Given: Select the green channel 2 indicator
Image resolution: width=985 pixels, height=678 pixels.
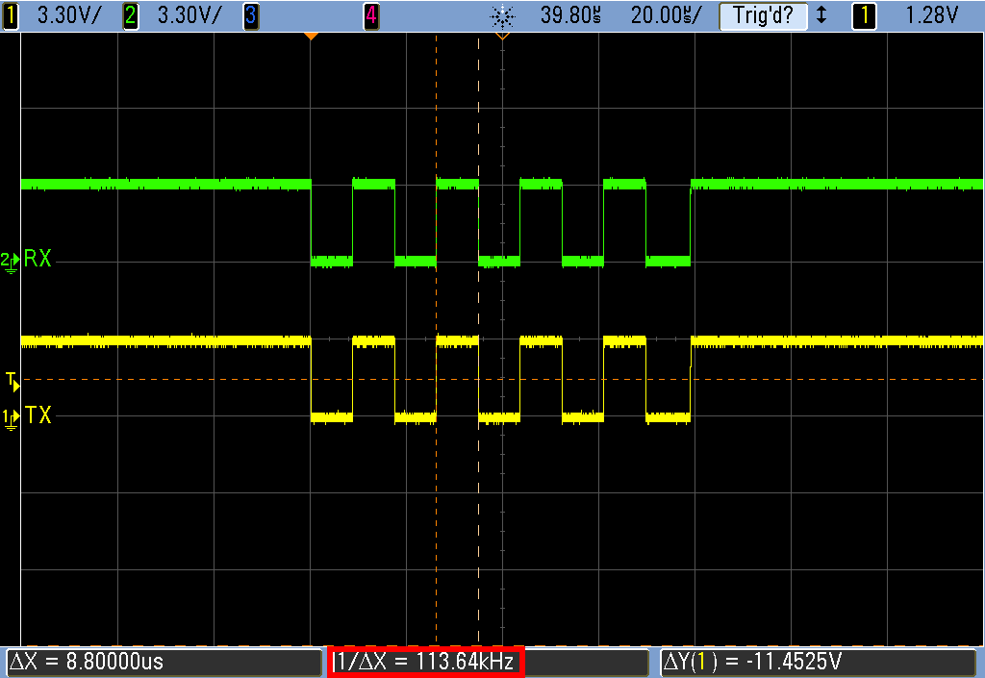Looking at the screenshot, I should [131, 15].
